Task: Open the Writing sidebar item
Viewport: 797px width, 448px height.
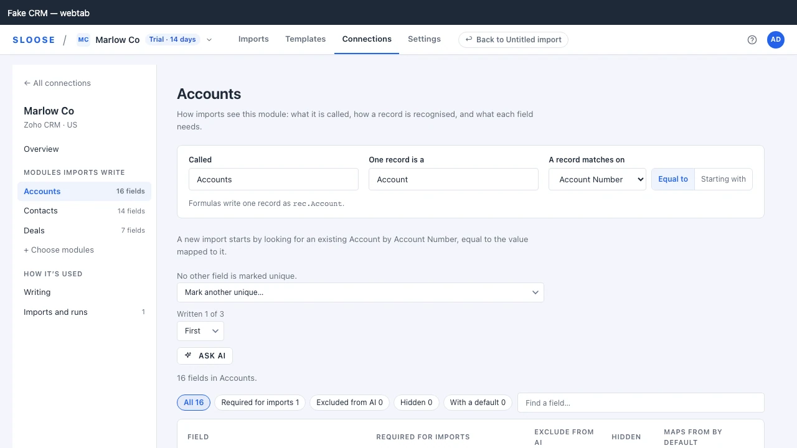Action: coord(84,292)
